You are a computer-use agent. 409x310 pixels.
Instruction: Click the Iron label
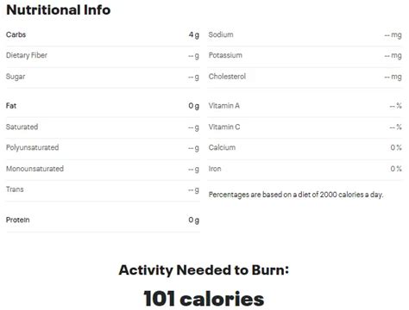click(215, 169)
